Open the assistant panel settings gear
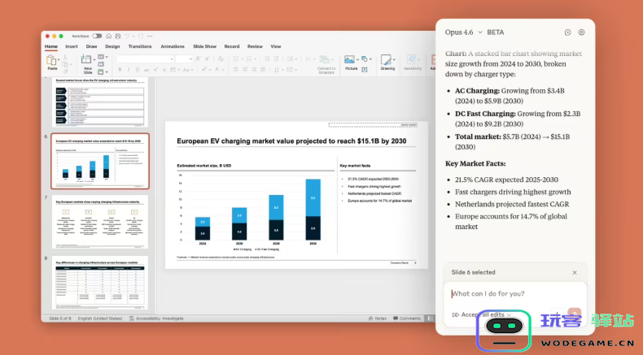Image resolution: width=643 pixels, height=355 pixels. click(x=581, y=32)
